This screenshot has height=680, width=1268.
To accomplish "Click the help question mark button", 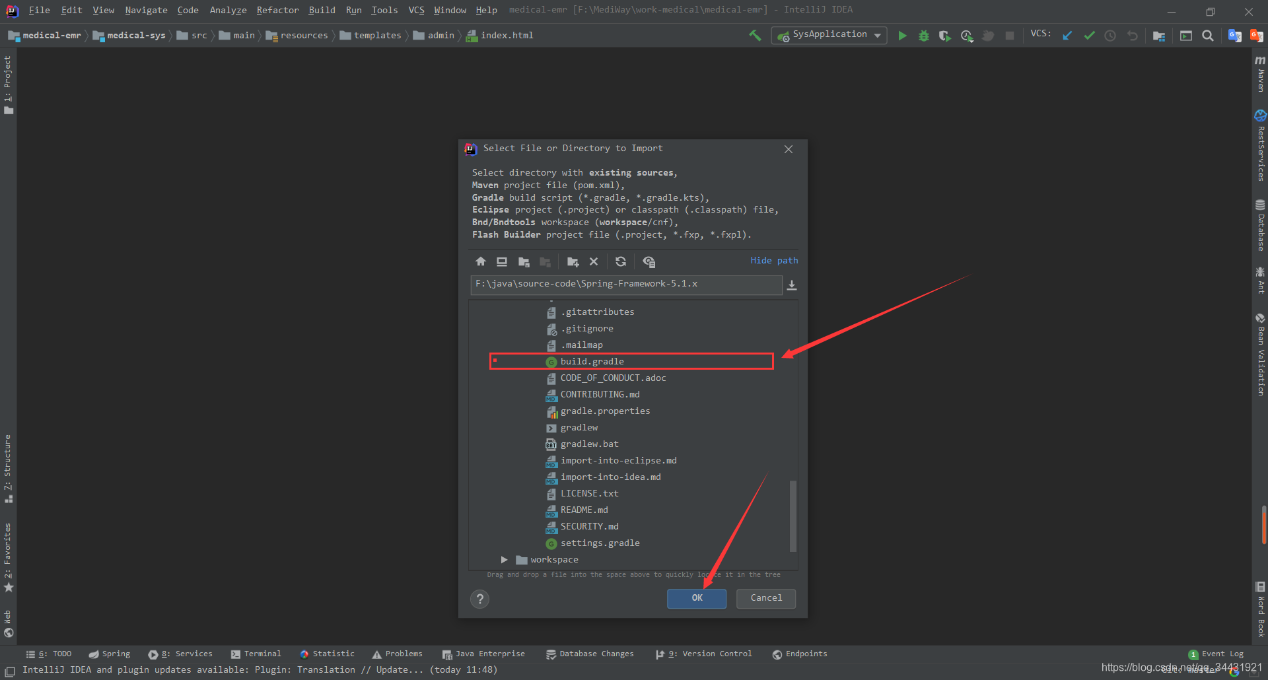I will [x=480, y=599].
